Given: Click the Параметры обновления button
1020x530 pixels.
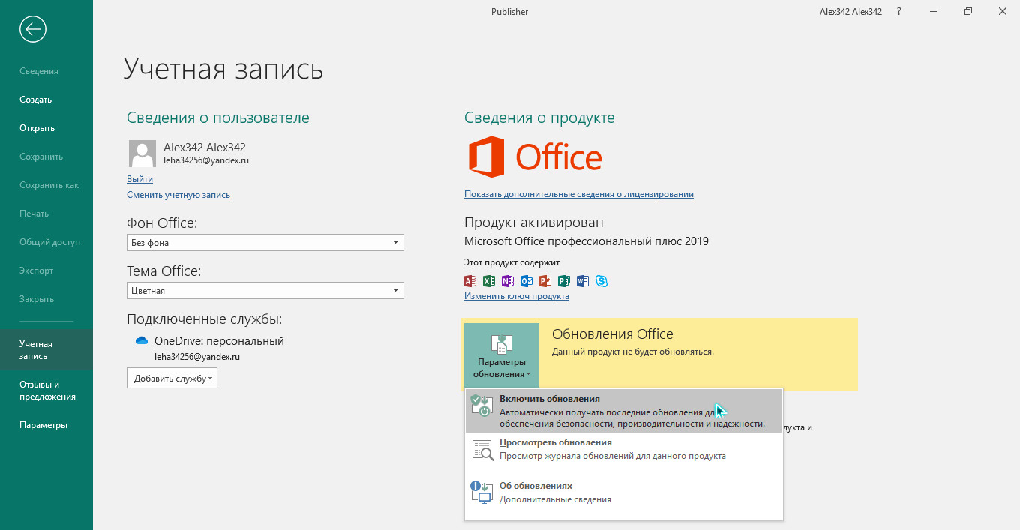Looking at the screenshot, I should point(501,356).
